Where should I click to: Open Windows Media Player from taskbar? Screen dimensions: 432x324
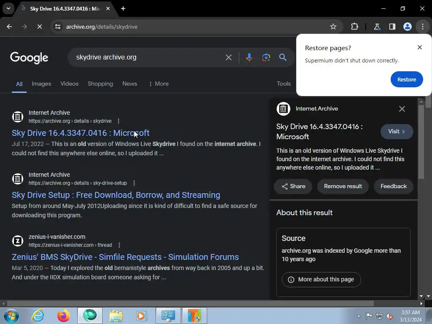click(142, 316)
